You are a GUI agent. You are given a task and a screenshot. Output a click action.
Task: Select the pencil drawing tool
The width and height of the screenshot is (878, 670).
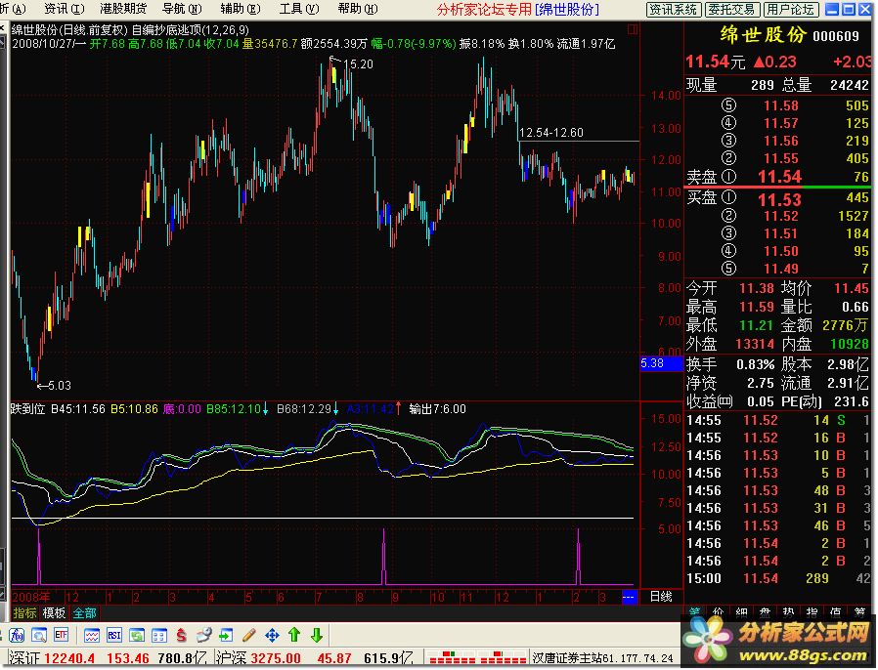(249, 635)
